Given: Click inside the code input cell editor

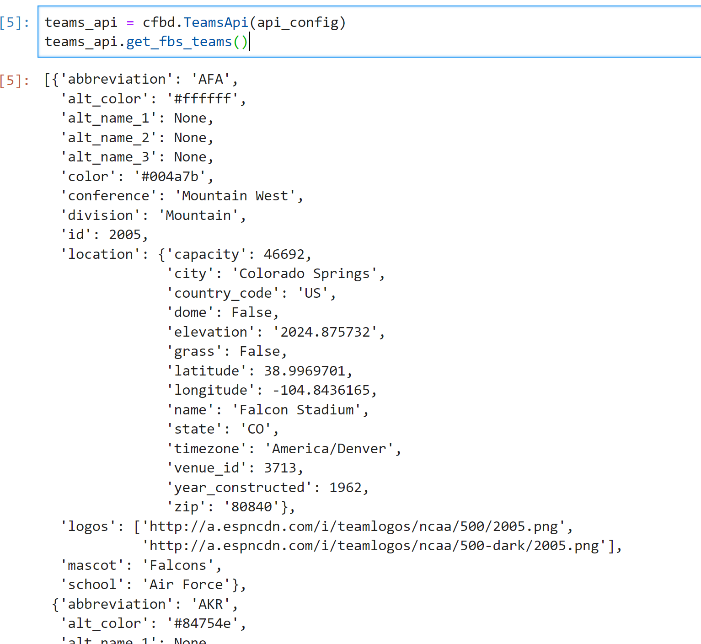Looking at the screenshot, I should tap(369, 32).
